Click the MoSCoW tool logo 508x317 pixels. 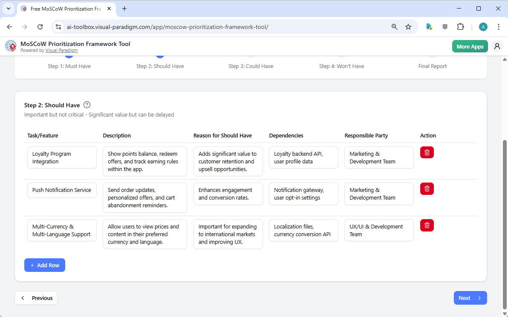pyautogui.click(x=11, y=46)
